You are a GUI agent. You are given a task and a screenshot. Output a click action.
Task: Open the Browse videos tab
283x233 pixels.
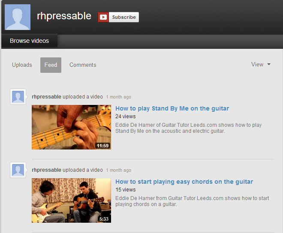(x=30, y=41)
